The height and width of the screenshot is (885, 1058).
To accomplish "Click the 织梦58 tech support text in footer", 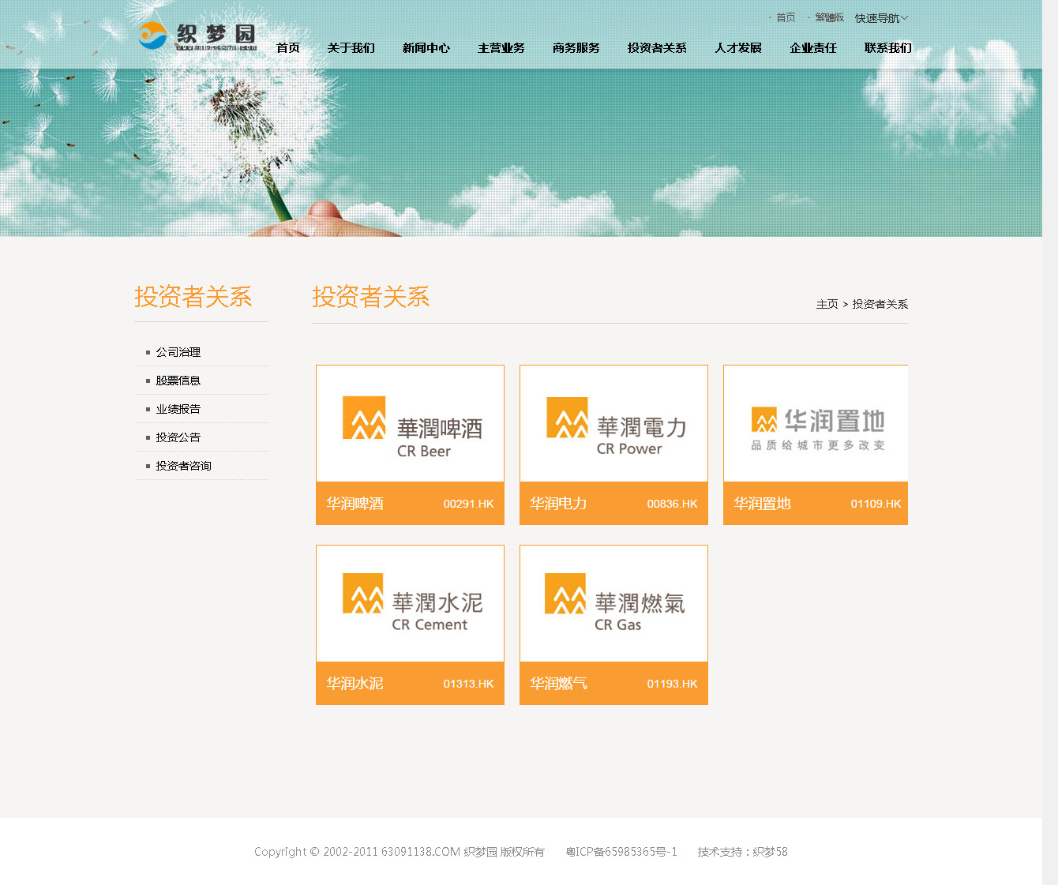I will point(770,852).
